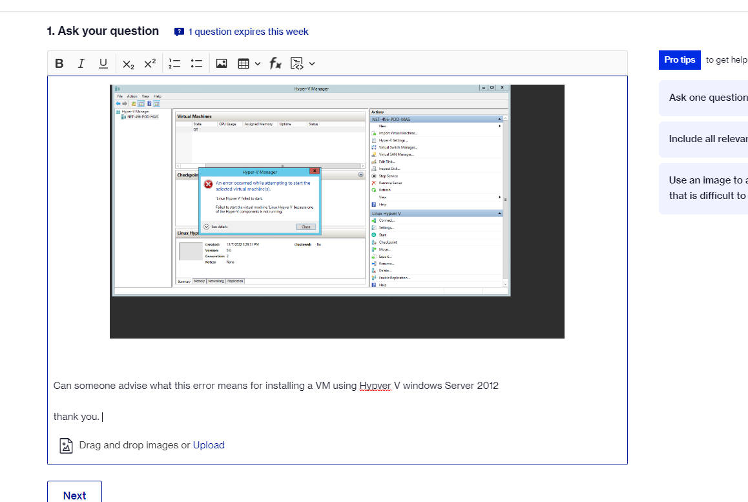Insert a table from the toolbar

pos(244,63)
